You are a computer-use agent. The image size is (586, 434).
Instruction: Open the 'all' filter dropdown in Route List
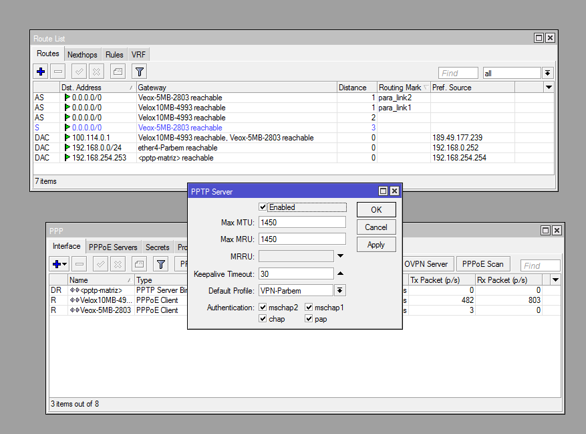click(x=547, y=73)
